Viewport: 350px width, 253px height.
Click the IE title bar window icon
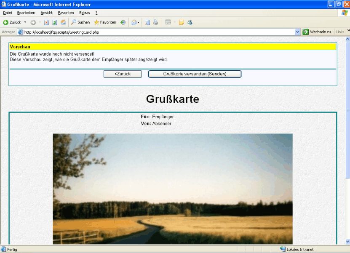(3, 4)
